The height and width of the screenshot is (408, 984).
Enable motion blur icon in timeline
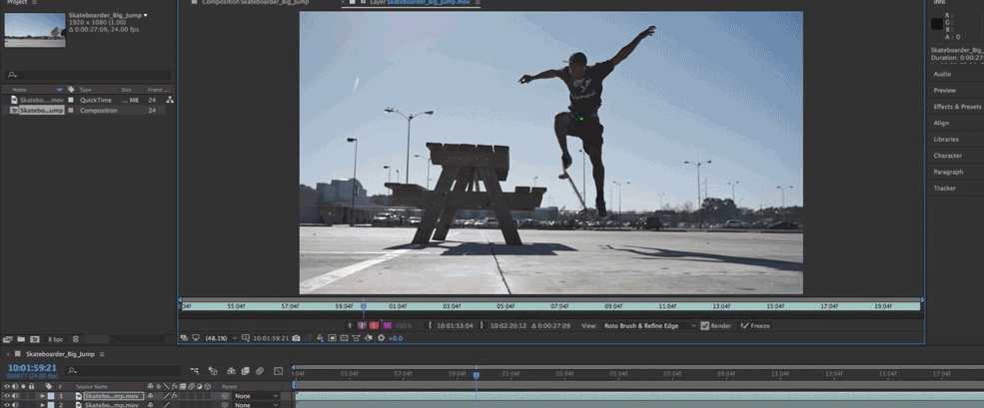pos(260,371)
